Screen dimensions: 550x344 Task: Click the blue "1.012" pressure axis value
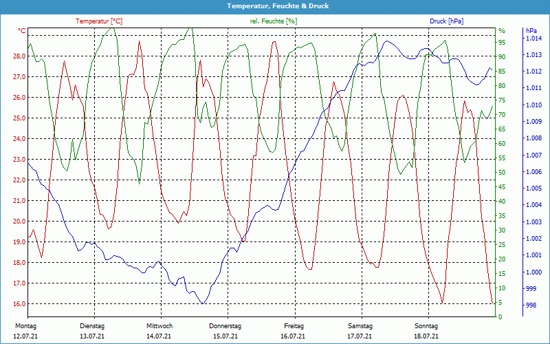[534, 72]
